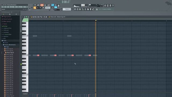Click the scissors-like icon next to microphone
Screen dimensions: 172x97
tap(108, 6)
